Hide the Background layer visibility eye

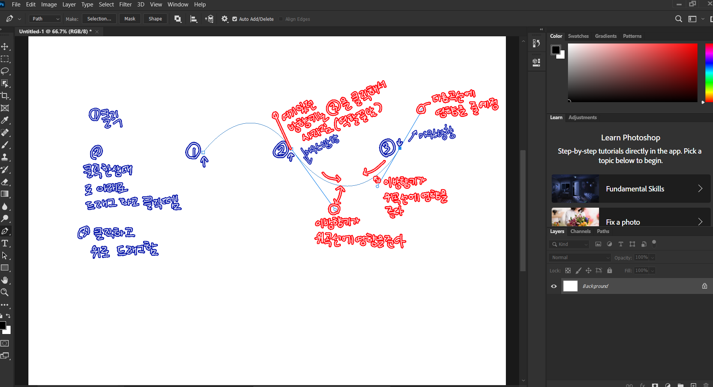pos(554,286)
